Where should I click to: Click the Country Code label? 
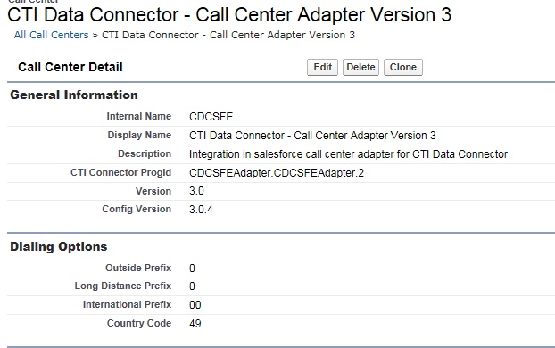(139, 323)
